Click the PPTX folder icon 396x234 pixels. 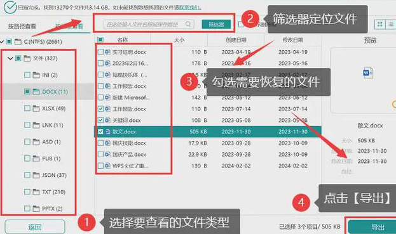tap(36, 209)
